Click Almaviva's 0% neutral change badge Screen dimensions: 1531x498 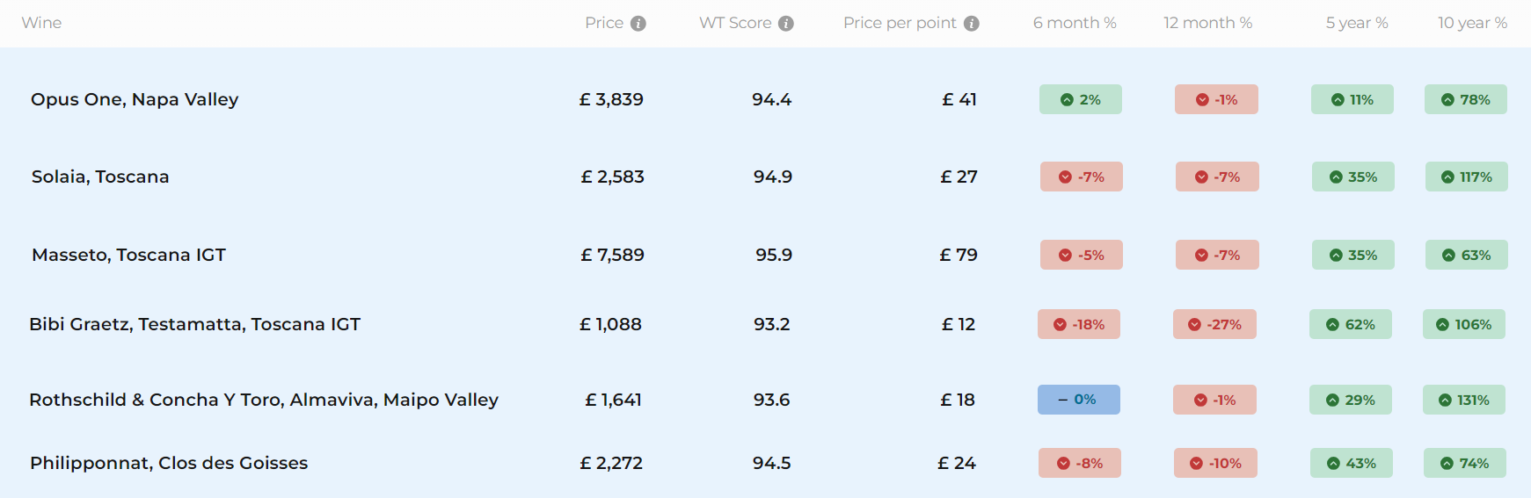[x=1078, y=400]
